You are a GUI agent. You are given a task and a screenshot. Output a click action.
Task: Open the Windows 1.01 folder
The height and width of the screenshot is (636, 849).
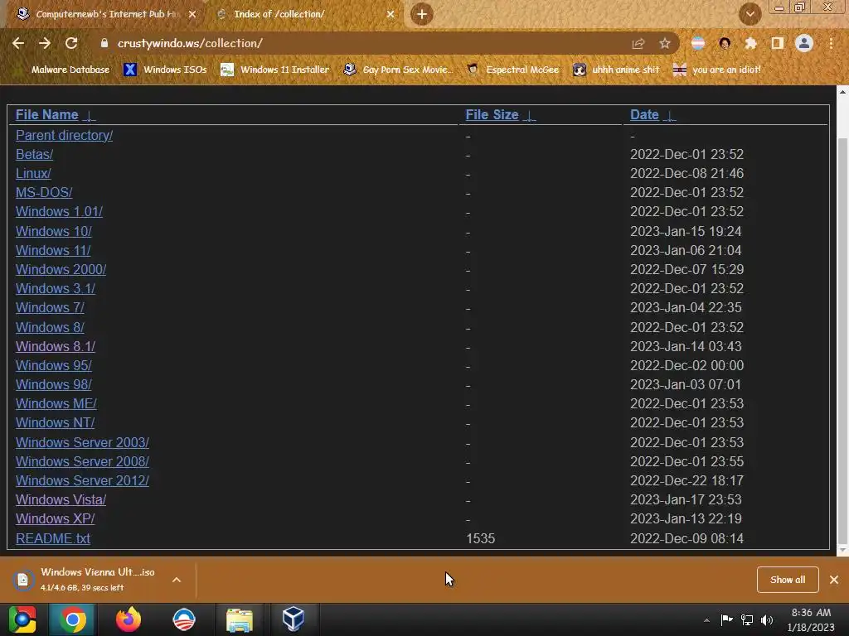tap(59, 211)
